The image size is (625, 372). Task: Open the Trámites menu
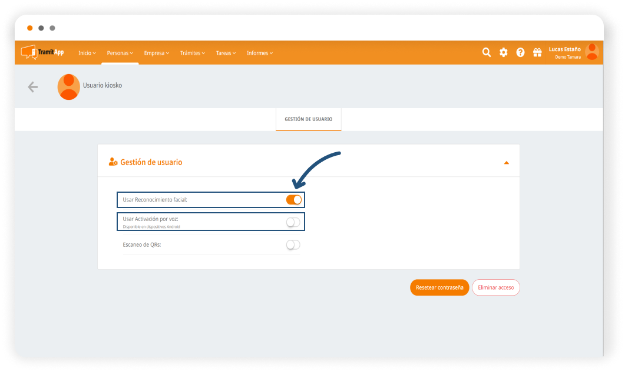192,53
